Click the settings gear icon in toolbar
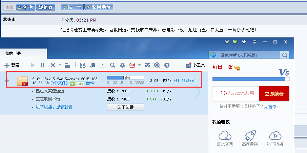This screenshot has width=307, height=153. pos(122,65)
